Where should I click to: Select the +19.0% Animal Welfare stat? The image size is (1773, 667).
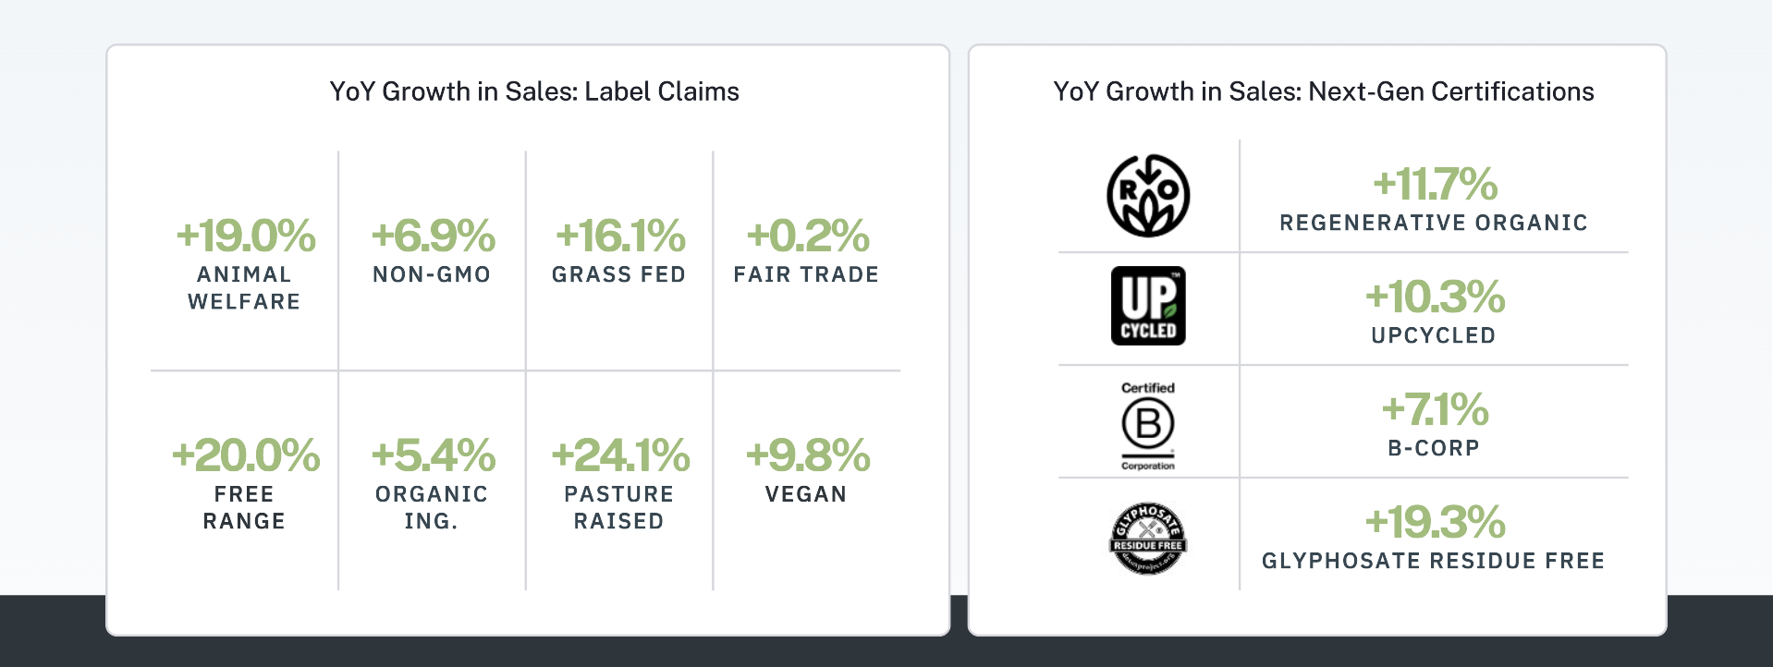click(245, 262)
